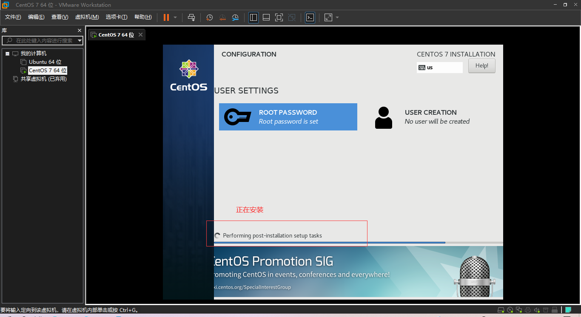Select 我的计算机 in the library tree

coord(34,54)
